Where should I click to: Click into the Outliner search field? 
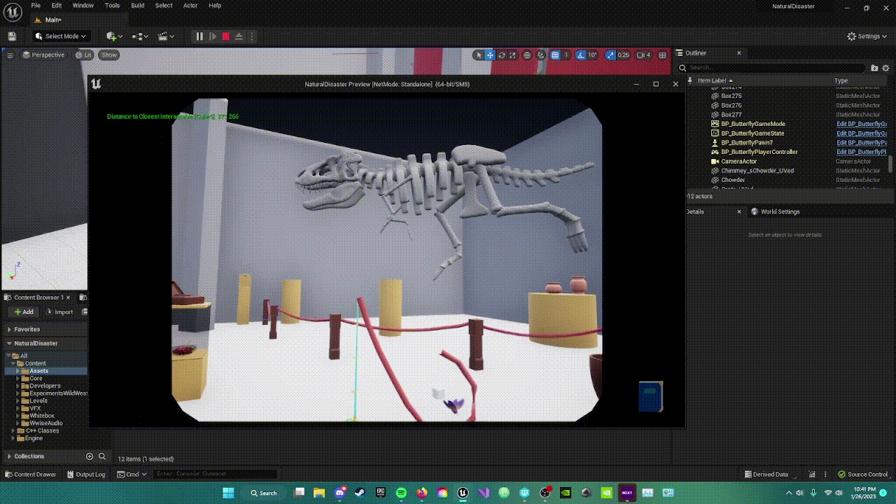pos(773,68)
